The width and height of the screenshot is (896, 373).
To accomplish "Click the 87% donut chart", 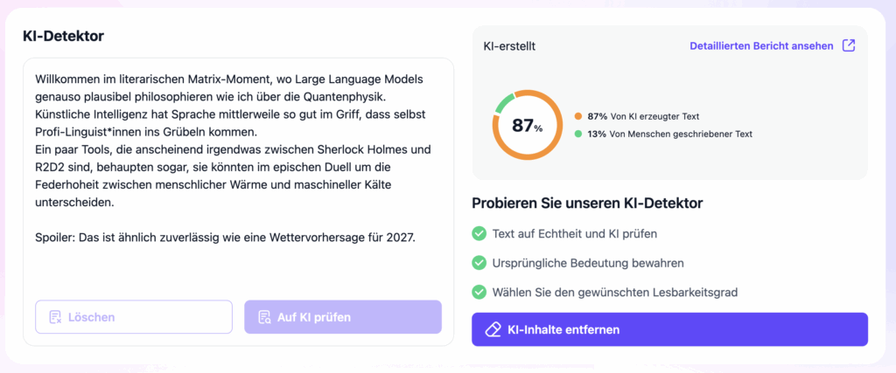I will pyautogui.click(x=527, y=125).
